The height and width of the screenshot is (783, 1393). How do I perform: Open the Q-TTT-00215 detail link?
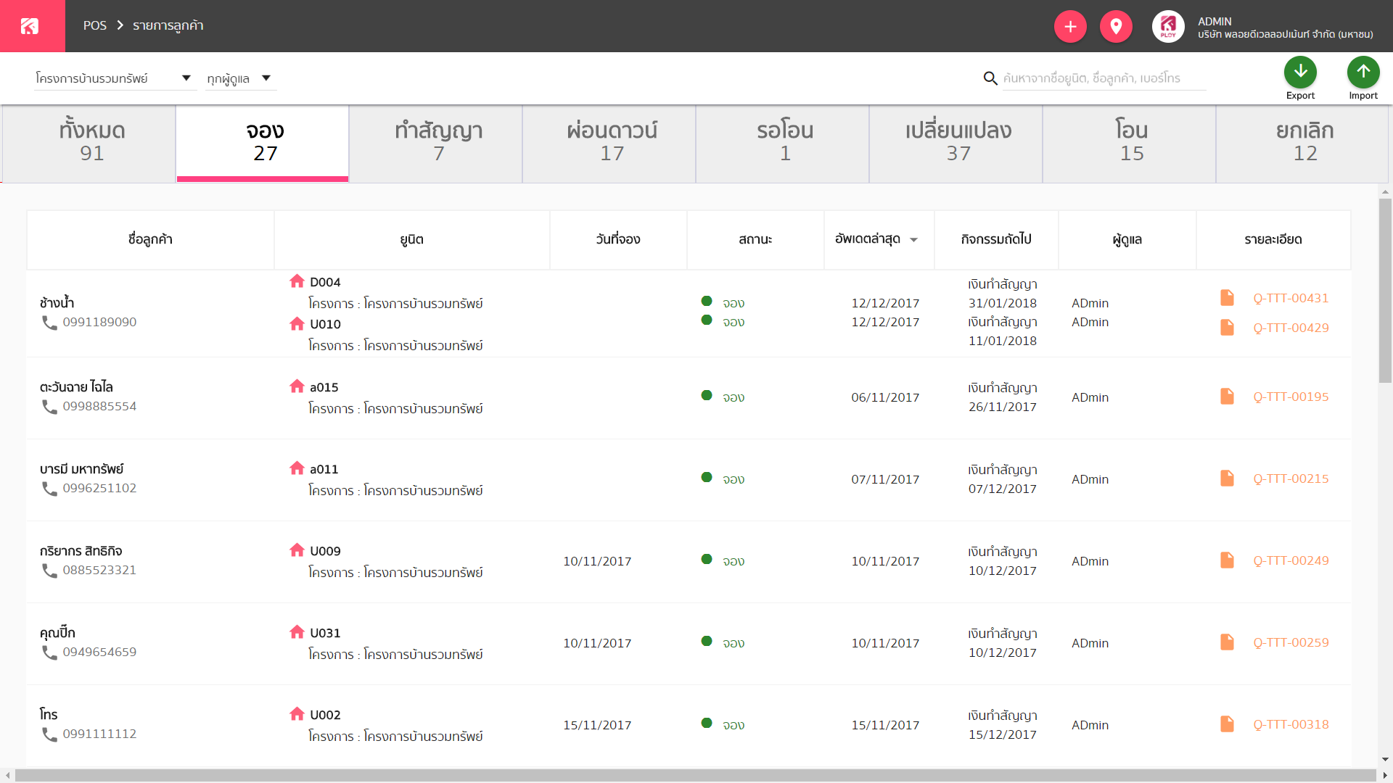1291,478
